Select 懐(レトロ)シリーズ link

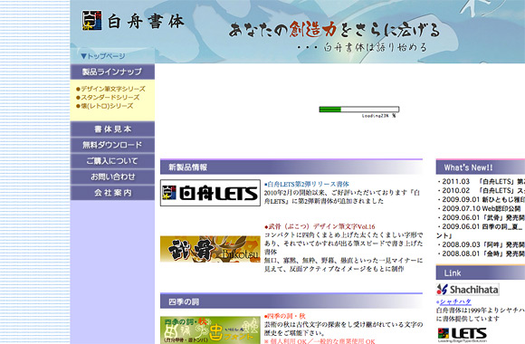[104, 106]
